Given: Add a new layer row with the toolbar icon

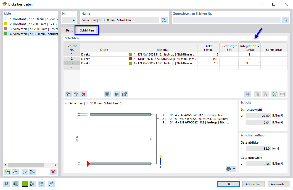Looking at the screenshot, I should tap(68, 94).
